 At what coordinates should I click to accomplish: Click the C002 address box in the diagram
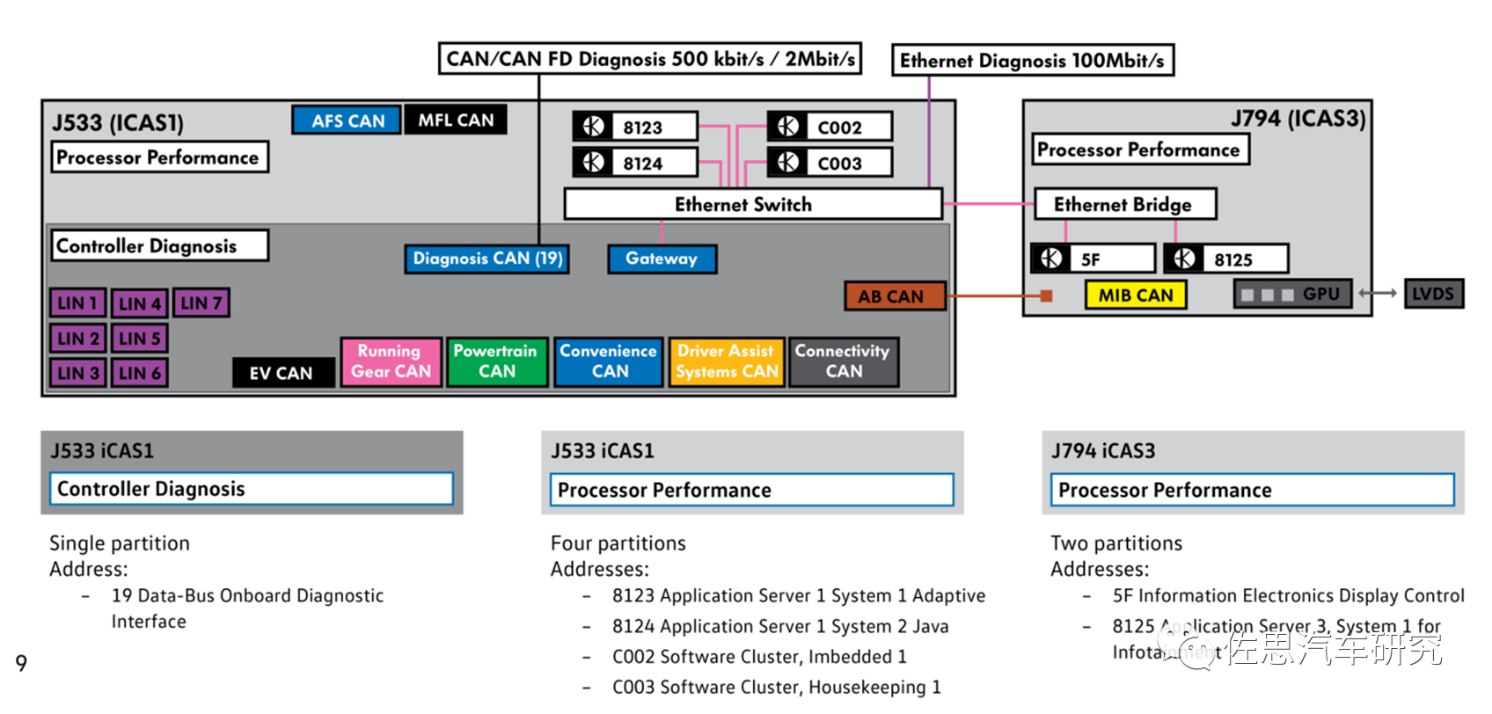849,127
